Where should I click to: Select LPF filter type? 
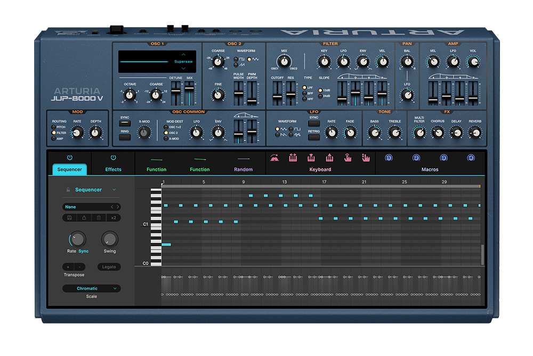pyautogui.click(x=304, y=88)
